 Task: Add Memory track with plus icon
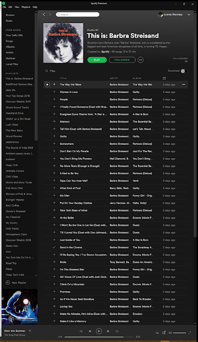[x=54, y=121]
